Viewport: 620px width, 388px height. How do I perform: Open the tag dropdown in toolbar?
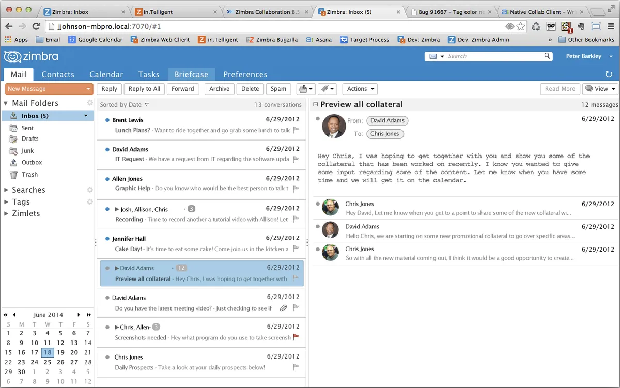pyautogui.click(x=327, y=89)
